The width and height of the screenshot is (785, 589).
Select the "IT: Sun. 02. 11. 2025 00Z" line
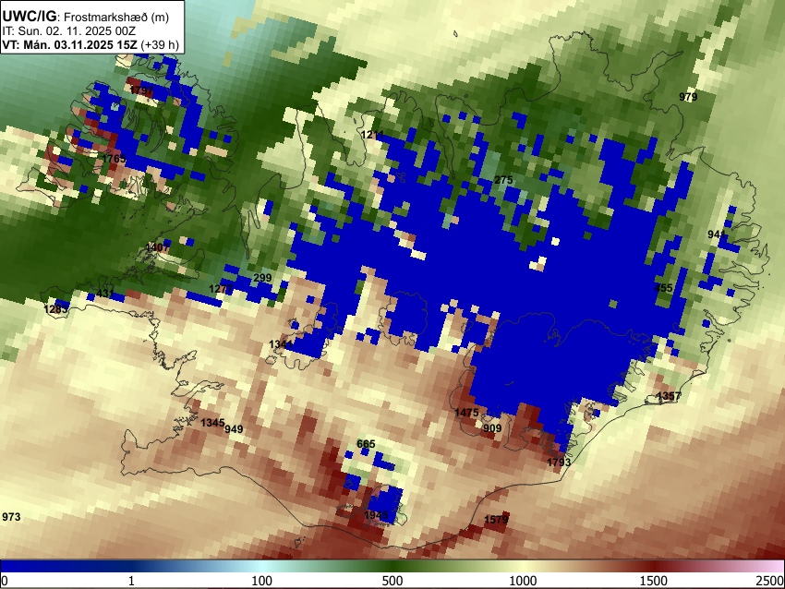68,32
